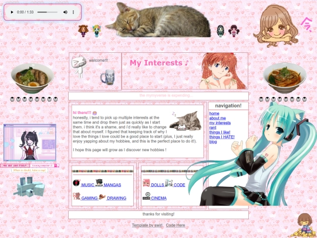Open the rant page link
This screenshot has height=238, width=317.
tap(213, 128)
